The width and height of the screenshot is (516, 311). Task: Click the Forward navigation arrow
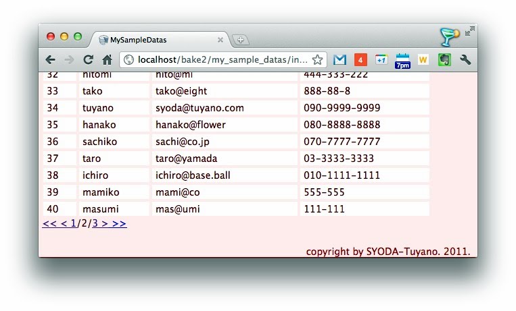tap(69, 59)
